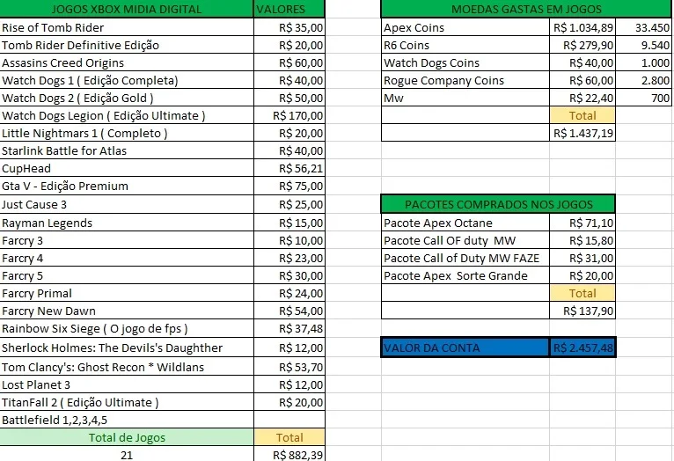This screenshot has height=461, width=674.
Task: Click the coins total 'R$ 1.437,19' cell
Action: pyautogui.click(x=582, y=133)
